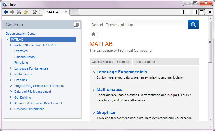
Task: Go back with the blue arrow
Action: 6,12
